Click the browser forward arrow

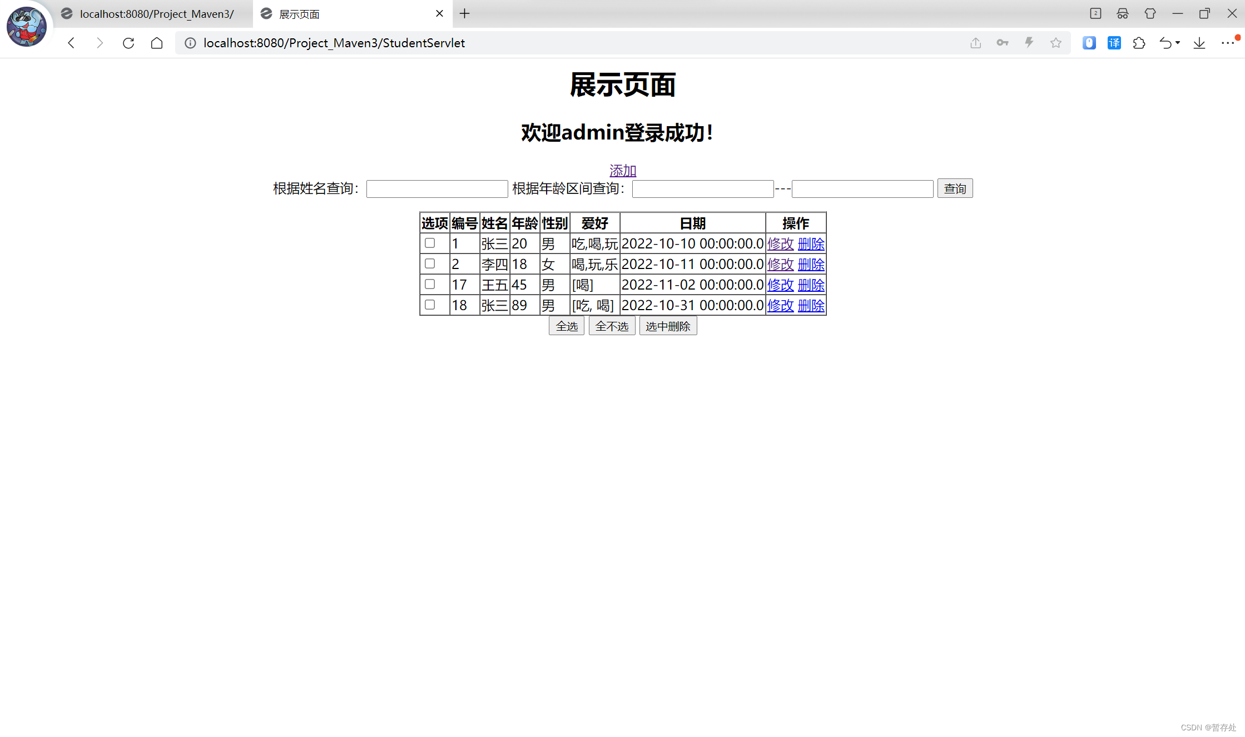point(100,43)
